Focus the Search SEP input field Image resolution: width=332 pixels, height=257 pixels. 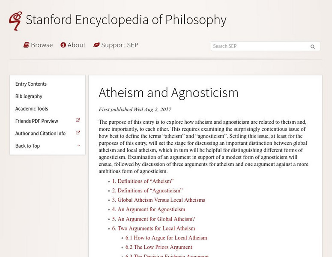pyautogui.click(x=265, y=46)
